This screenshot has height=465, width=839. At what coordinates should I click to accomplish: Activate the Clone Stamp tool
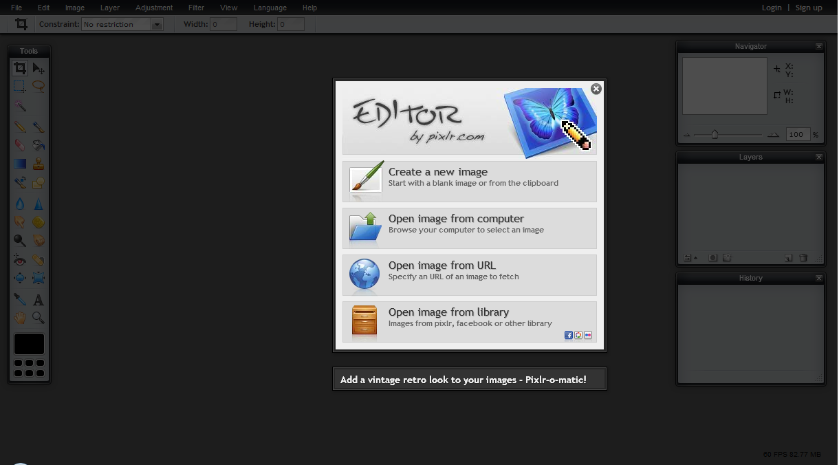pos(39,164)
